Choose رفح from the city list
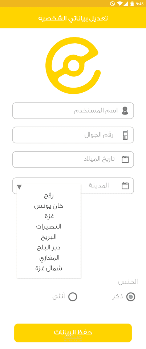This screenshot has width=146, height=349. [x=49, y=196]
